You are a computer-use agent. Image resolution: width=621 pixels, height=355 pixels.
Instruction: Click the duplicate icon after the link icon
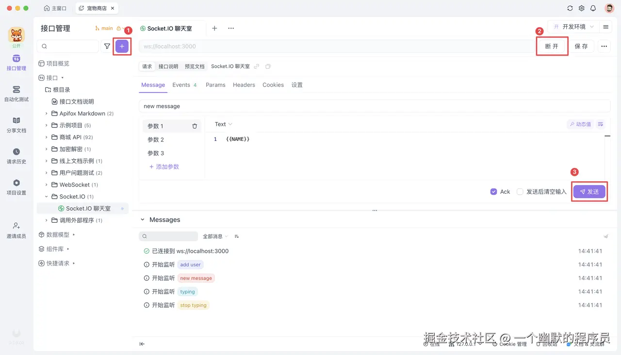click(x=268, y=66)
